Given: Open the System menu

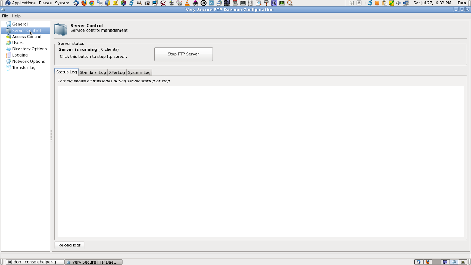Looking at the screenshot, I should tap(62, 3).
